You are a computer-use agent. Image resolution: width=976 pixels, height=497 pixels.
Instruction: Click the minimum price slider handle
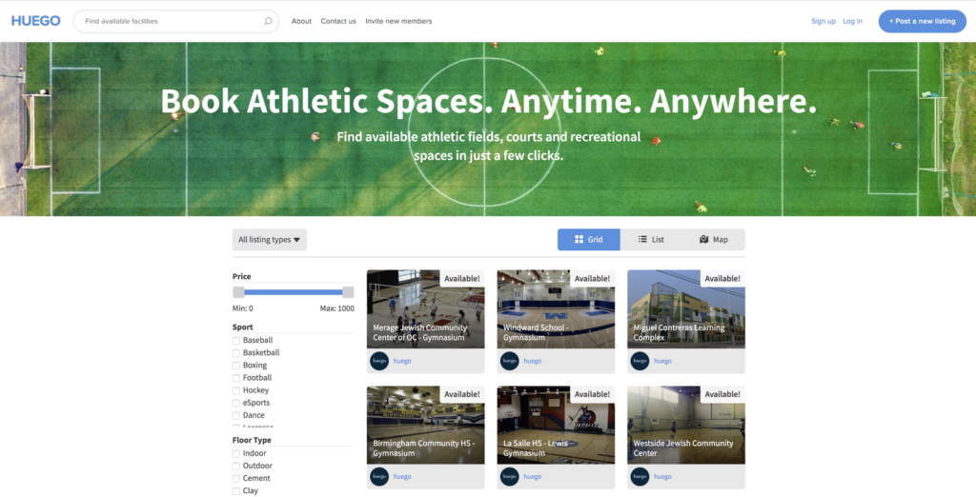(x=238, y=292)
